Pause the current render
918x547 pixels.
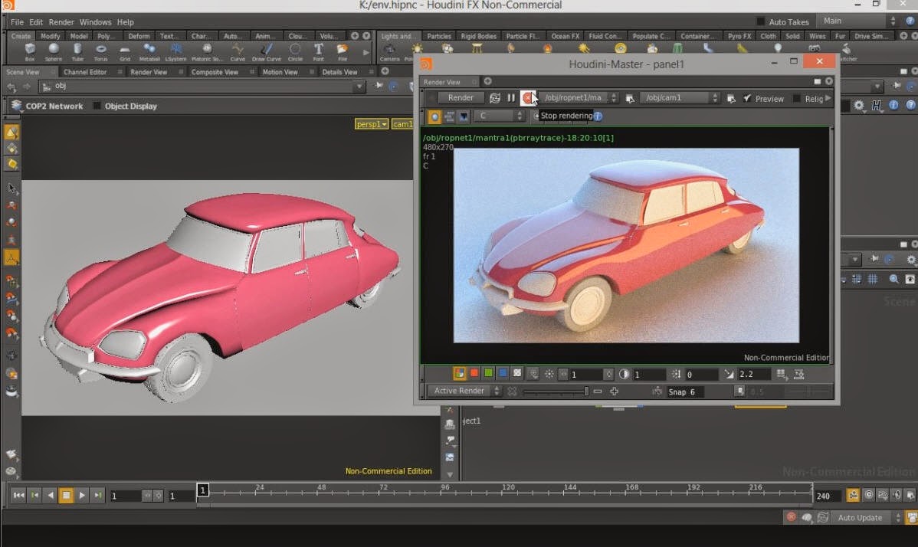click(x=512, y=97)
